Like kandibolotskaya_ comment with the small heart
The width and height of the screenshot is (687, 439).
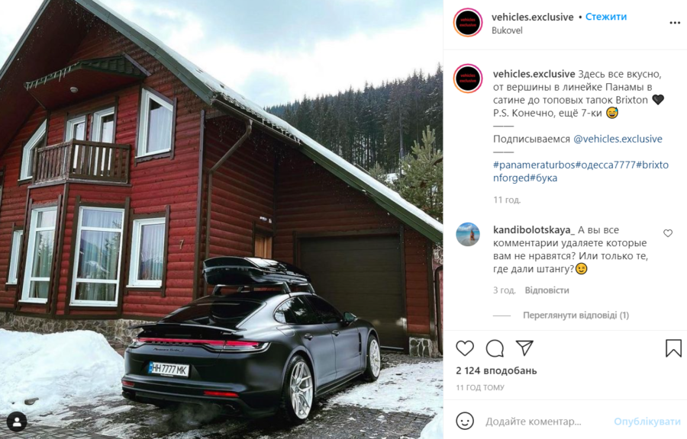pyautogui.click(x=668, y=233)
